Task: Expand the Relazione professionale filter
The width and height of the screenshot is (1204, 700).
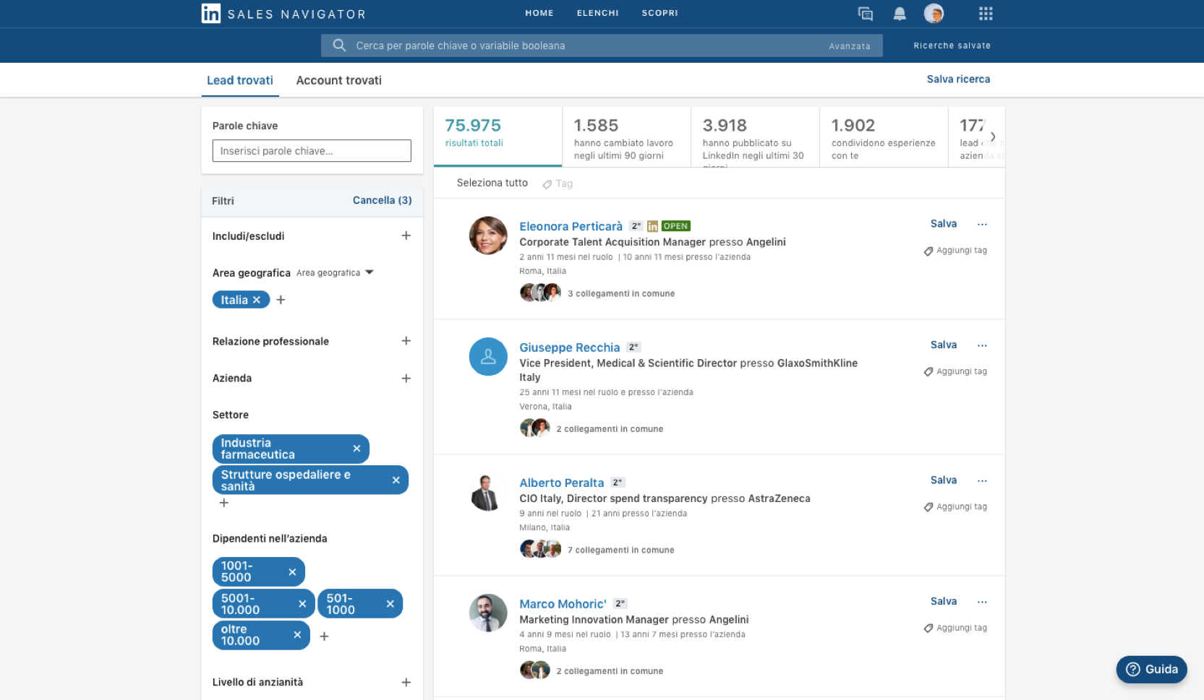Action: pyautogui.click(x=406, y=341)
